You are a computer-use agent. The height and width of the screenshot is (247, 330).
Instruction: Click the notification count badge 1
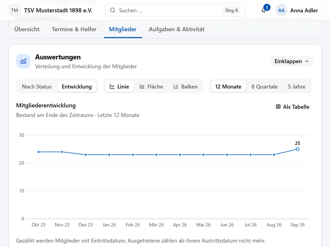point(267,8)
